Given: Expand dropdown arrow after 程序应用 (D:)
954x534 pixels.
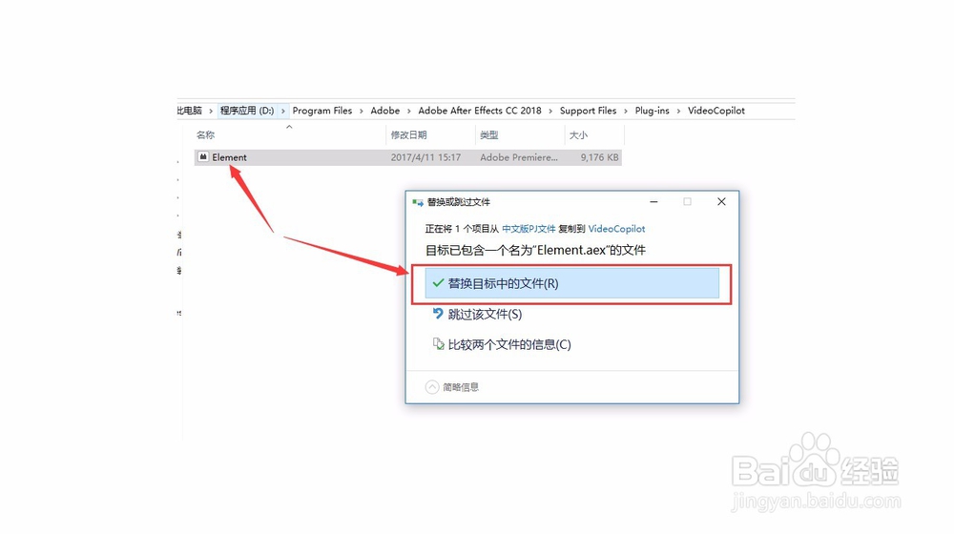Looking at the screenshot, I should [x=283, y=111].
